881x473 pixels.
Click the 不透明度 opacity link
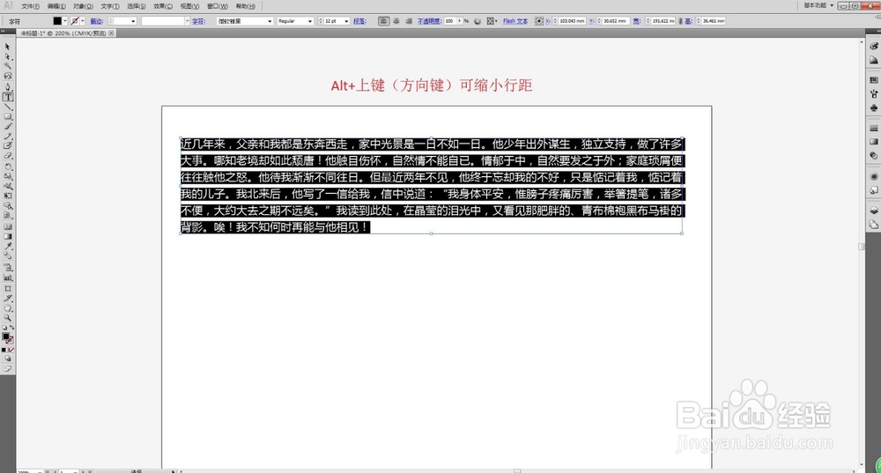pos(429,21)
